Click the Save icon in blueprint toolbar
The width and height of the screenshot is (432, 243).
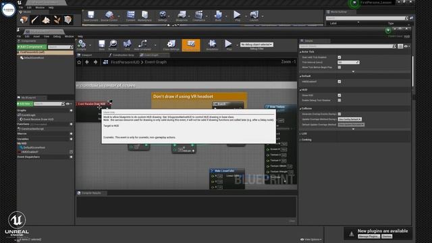[102, 45]
